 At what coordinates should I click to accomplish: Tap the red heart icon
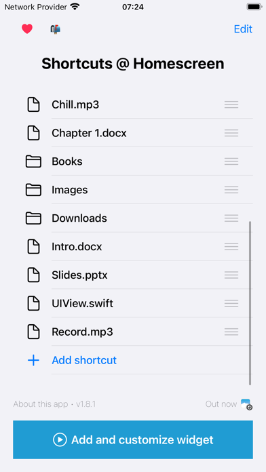click(x=27, y=29)
